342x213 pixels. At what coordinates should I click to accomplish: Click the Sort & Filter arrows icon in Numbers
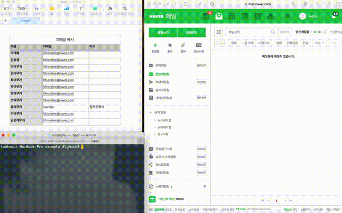[125, 9]
